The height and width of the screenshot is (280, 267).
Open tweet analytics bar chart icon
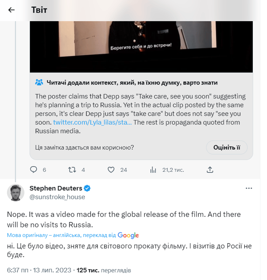point(153,170)
